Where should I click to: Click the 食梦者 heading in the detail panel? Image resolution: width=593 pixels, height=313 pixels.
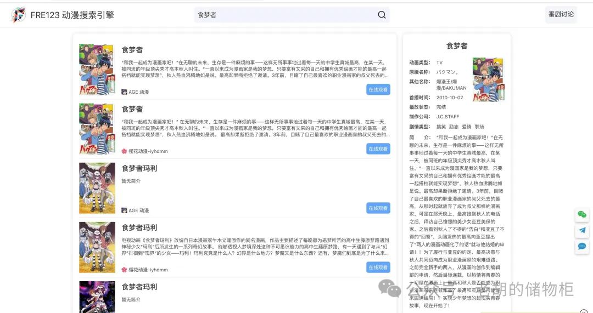tap(457, 45)
